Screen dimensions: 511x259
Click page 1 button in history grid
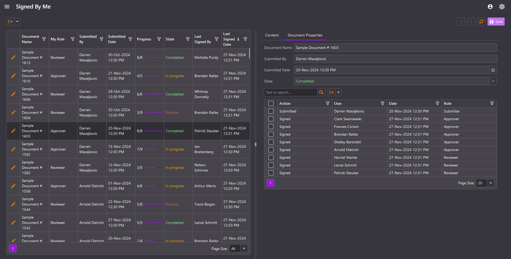tap(270, 183)
